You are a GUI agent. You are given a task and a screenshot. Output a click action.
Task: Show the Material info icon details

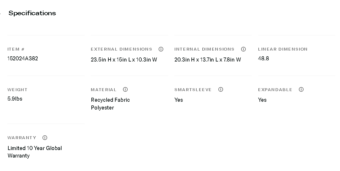click(x=125, y=89)
